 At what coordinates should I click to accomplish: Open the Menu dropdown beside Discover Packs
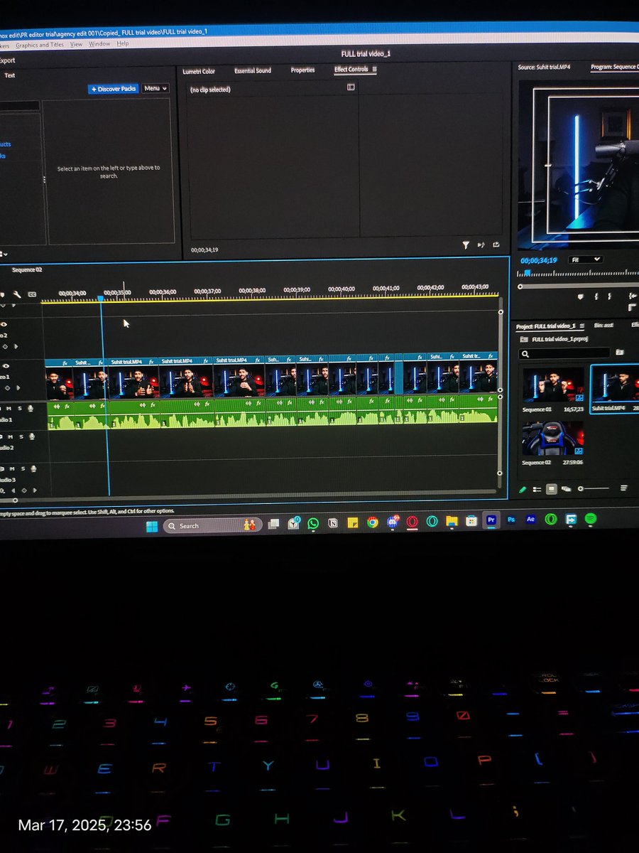tap(155, 88)
